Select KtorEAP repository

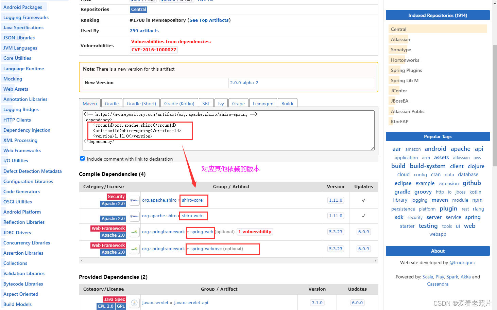(400, 122)
